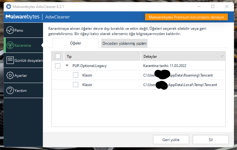Image resolution: width=237 pixels, height=150 pixels.
Task: Open the Karantina sidebar section
Action: 23,45
